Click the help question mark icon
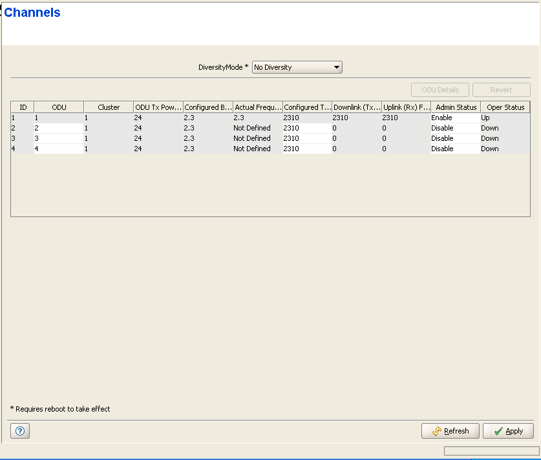Image resolution: width=541 pixels, height=460 pixels. [20, 431]
